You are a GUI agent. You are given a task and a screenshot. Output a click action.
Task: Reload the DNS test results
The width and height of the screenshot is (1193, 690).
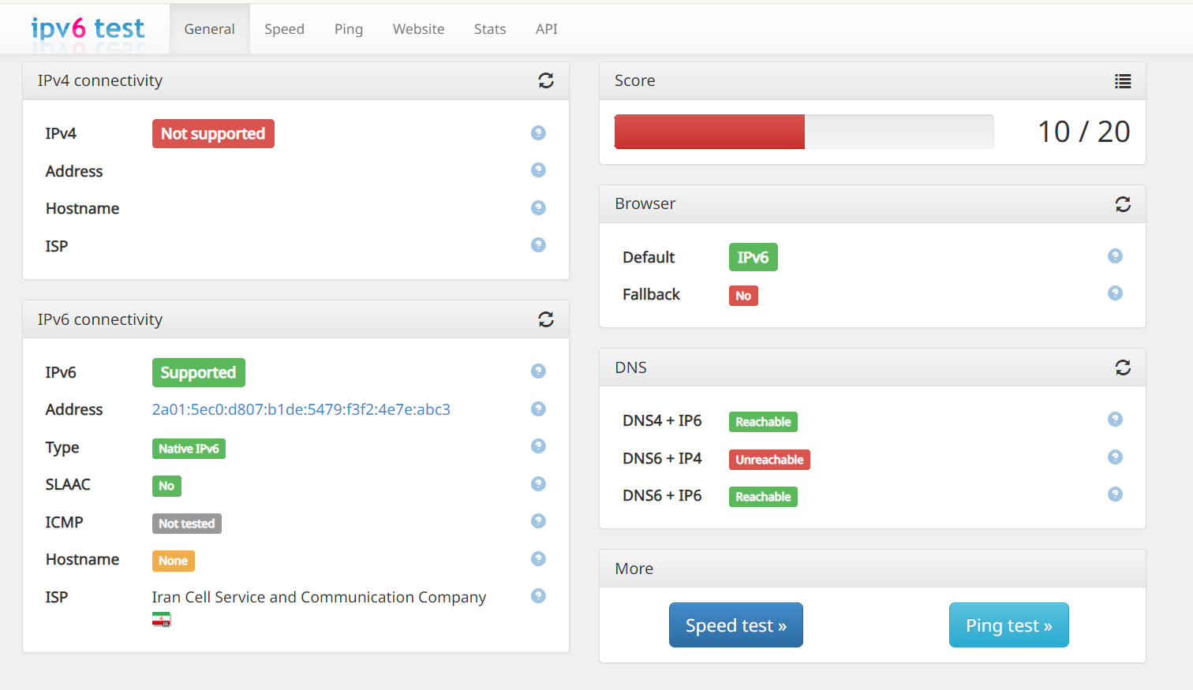coord(1122,367)
